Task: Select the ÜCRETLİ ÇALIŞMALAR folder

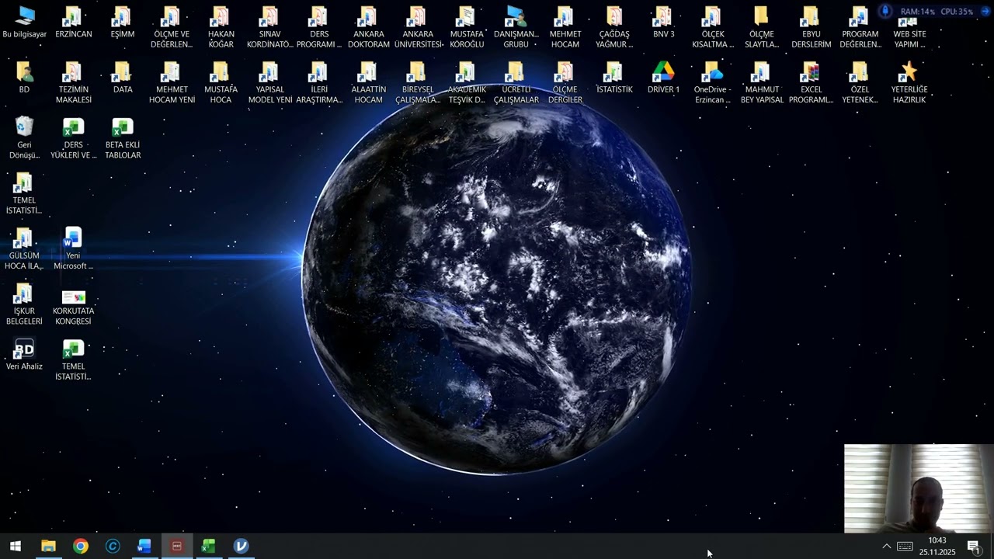Action: click(x=516, y=83)
